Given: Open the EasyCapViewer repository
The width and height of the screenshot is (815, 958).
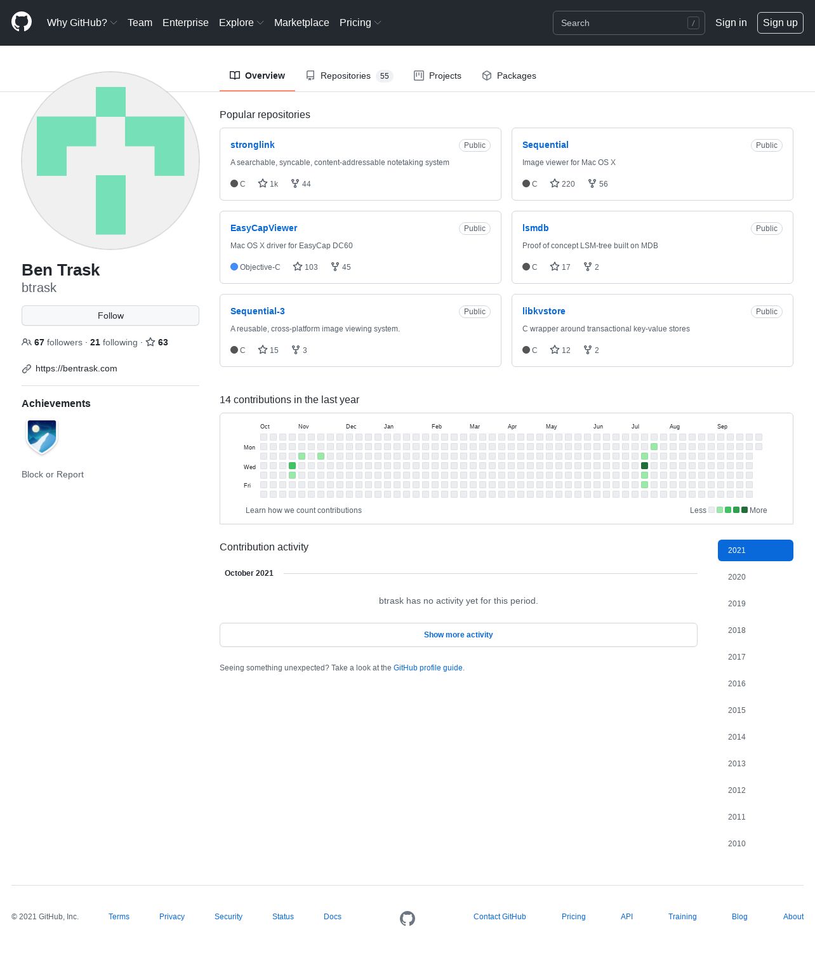Looking at the screenshot, I should tap(263, 228).
